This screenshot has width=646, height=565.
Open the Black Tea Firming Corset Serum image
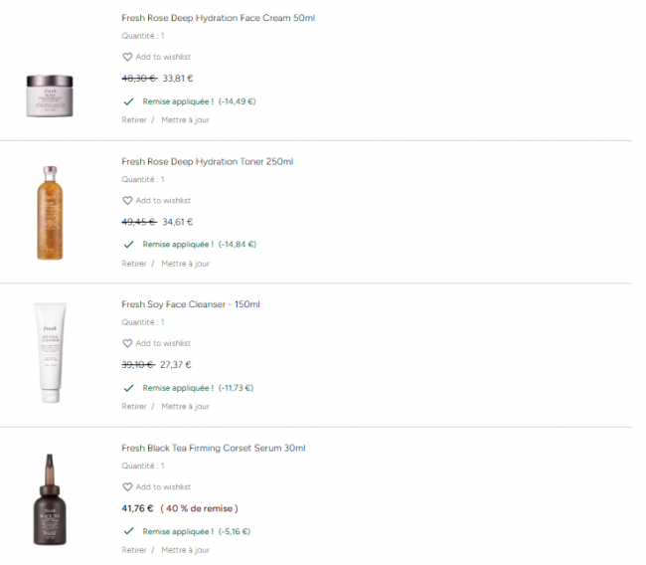(50, 497)
